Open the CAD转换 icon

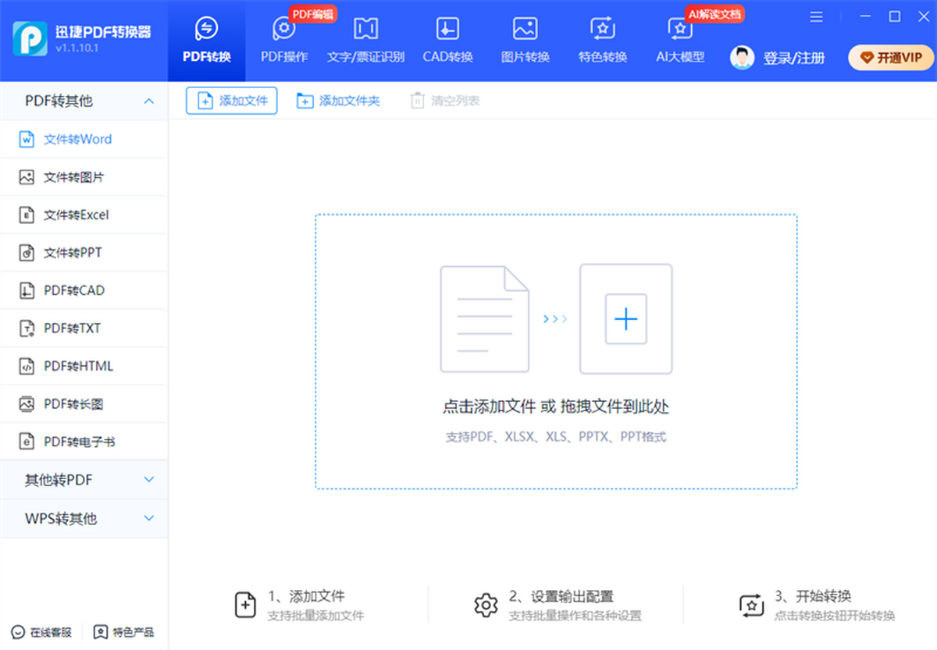click(447, 30)
